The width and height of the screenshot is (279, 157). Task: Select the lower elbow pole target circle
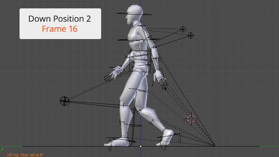[x=191, y=35]
